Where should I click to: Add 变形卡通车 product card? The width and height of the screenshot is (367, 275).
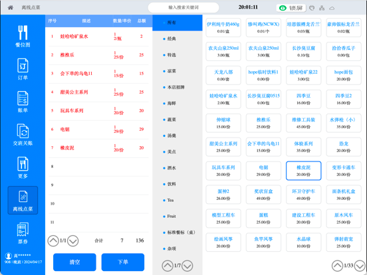tap(344, 171)
